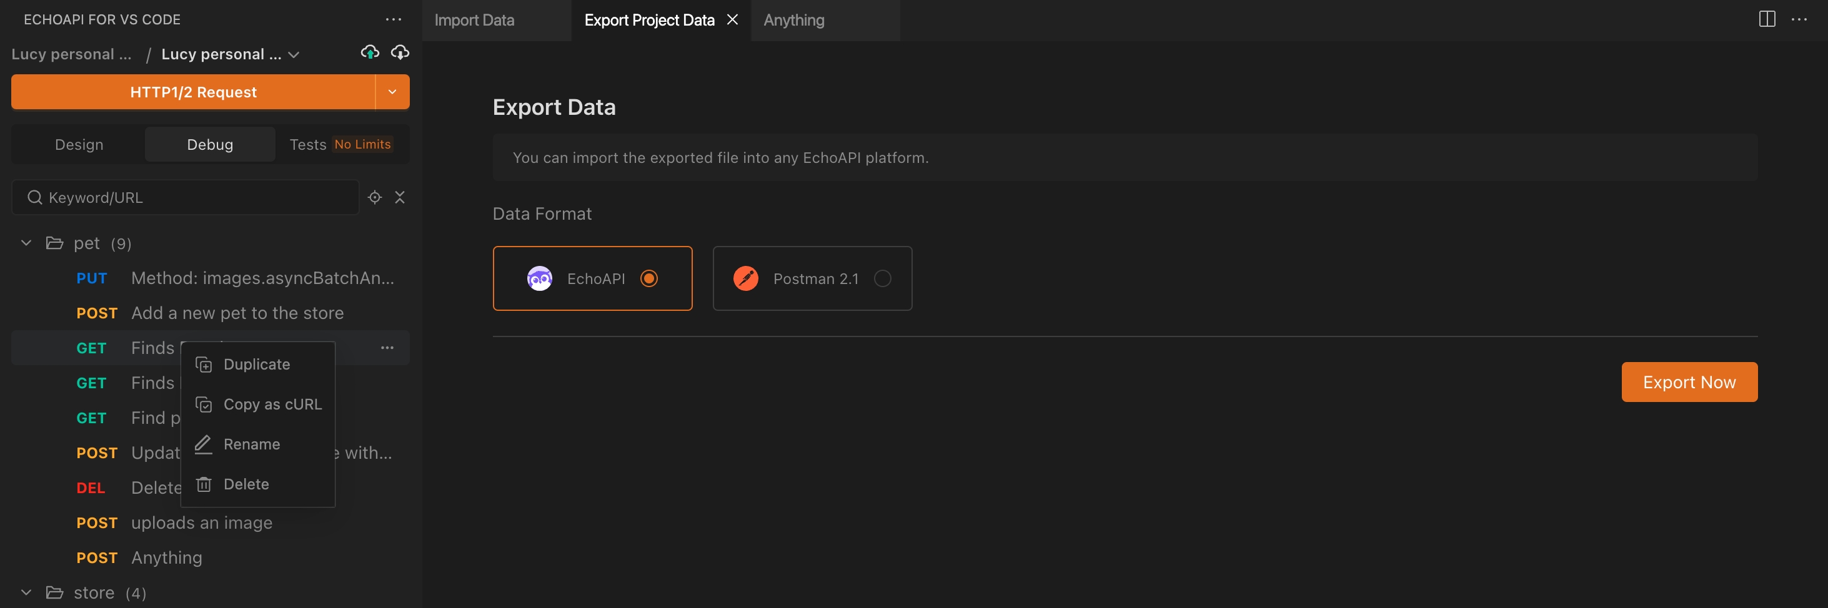Screen dimensions: 1828x608
Task: Open POST Add a new pet request
Action: (211, 313)
